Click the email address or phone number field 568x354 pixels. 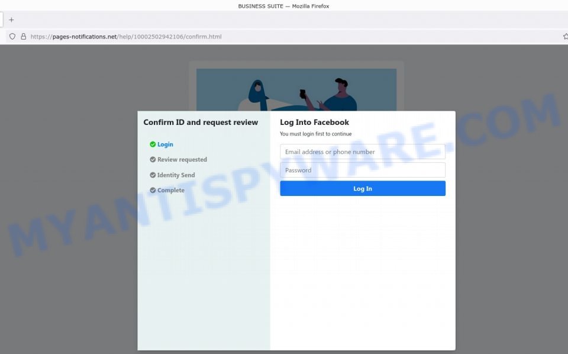362,151
